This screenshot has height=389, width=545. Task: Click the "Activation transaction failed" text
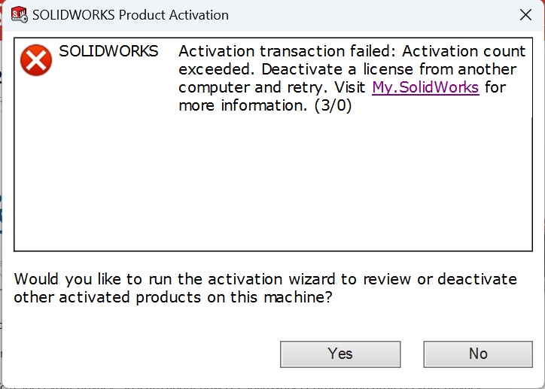[288, 51]
